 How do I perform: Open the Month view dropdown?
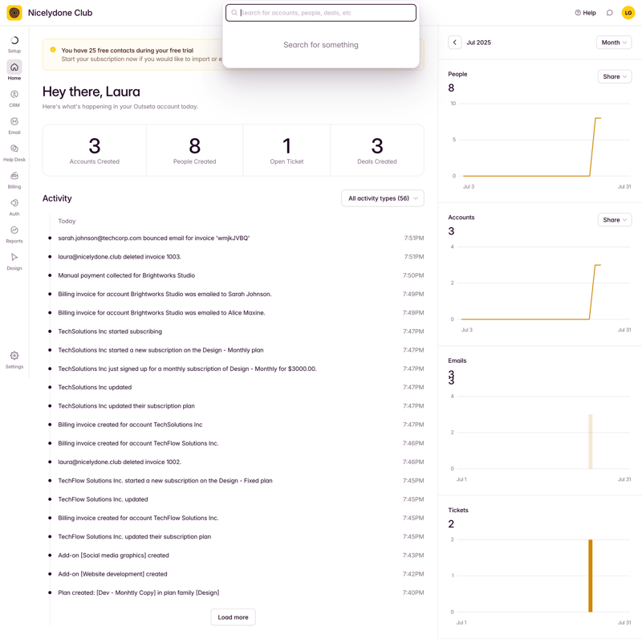613,42
